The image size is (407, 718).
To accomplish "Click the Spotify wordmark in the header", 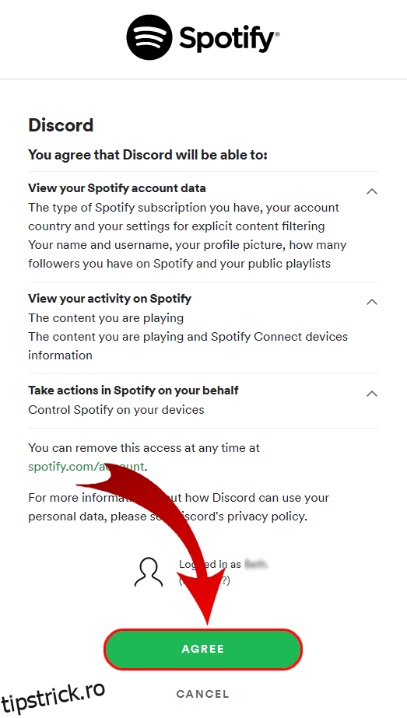I will 229,38.
